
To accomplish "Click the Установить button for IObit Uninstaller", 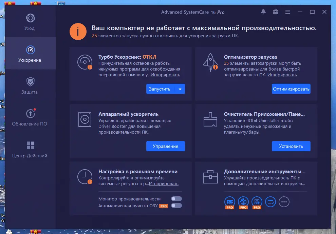I will pyautogui.click(x=291, y=146).
